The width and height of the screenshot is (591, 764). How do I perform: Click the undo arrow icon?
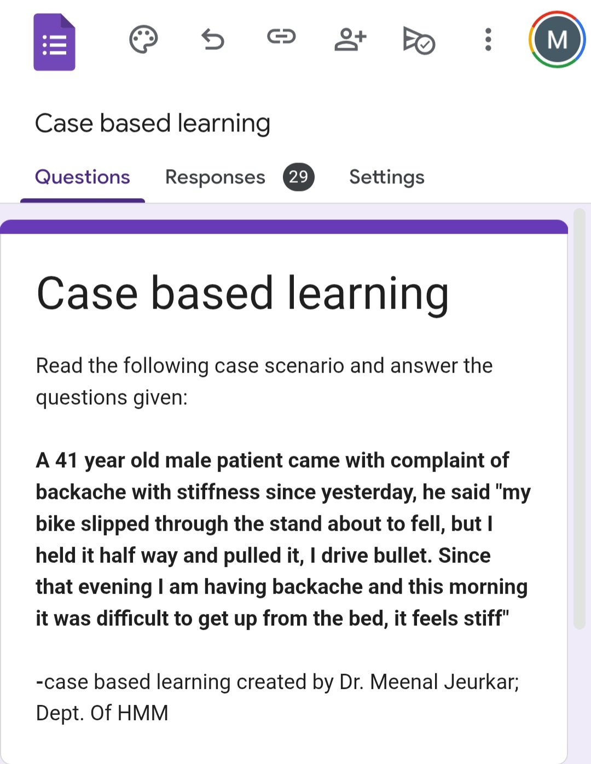click(212, 39)
